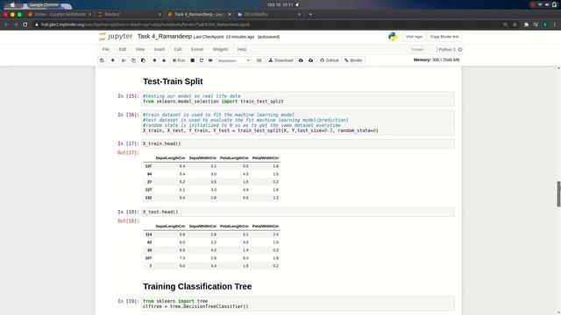Click the Trusted notebook indicator

pos(417,50)
